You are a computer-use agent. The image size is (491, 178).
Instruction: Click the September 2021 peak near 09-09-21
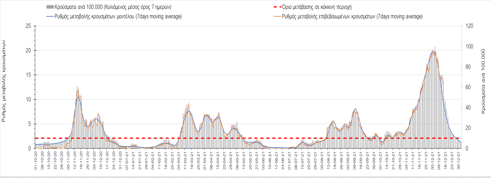(355, 109)
